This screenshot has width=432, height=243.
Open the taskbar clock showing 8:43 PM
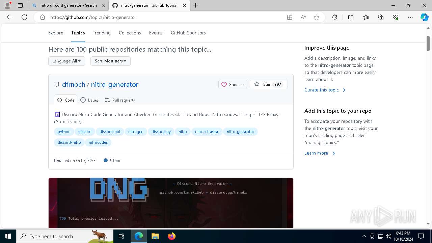[403, 236]
